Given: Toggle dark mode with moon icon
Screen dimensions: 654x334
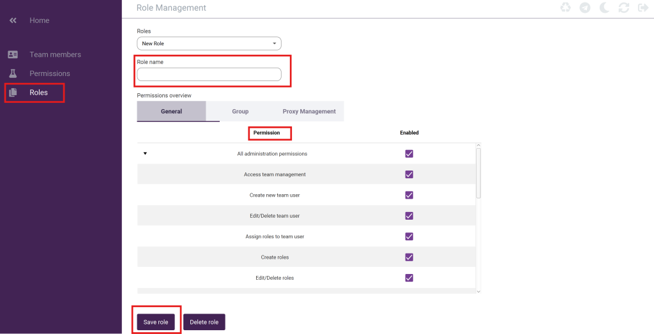Looking at the screenshot, I should (604, 8).
